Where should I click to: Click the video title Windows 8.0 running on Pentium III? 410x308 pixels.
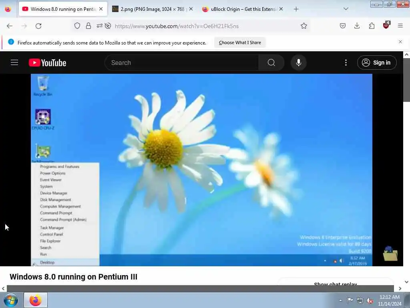coord(74,277)
